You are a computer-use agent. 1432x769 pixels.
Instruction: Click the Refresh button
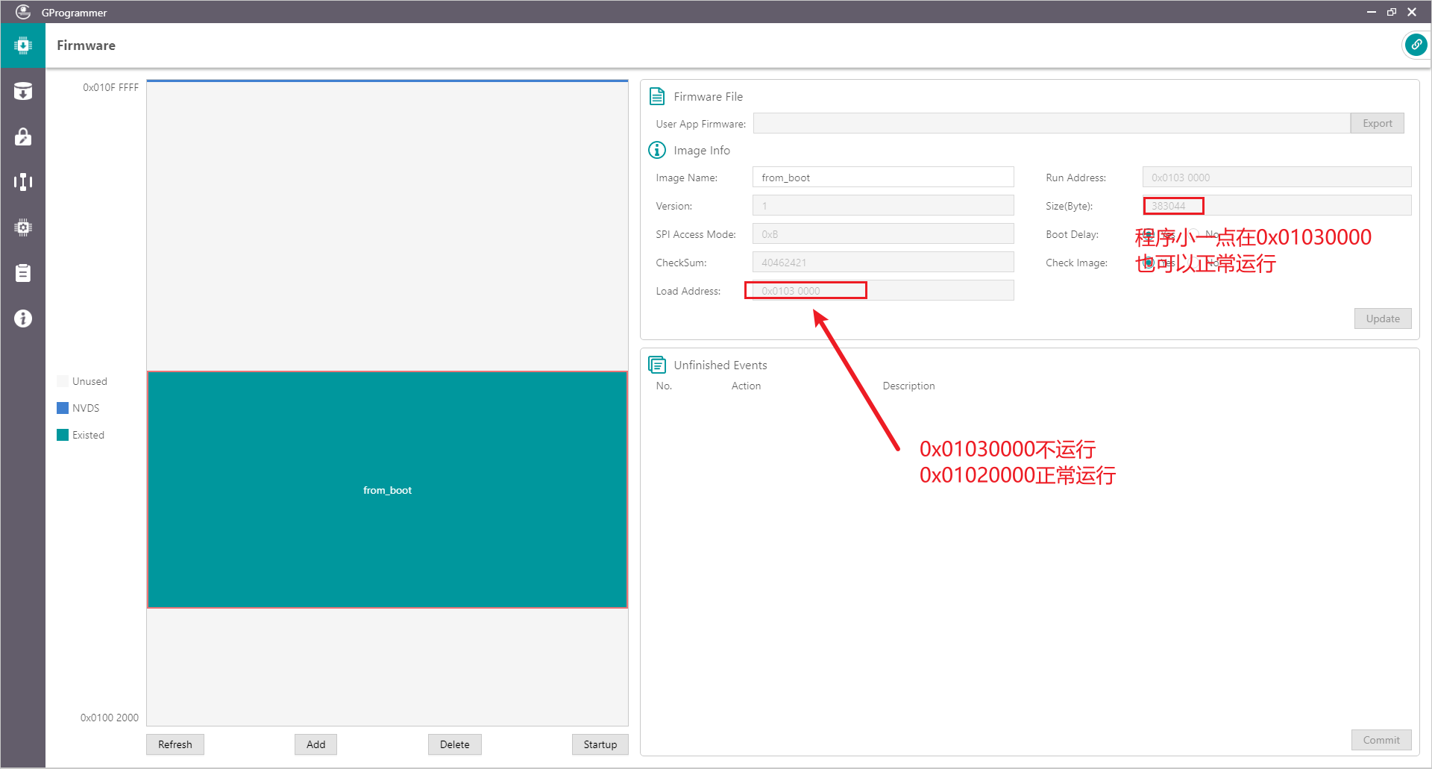click(x=175, y=744)
